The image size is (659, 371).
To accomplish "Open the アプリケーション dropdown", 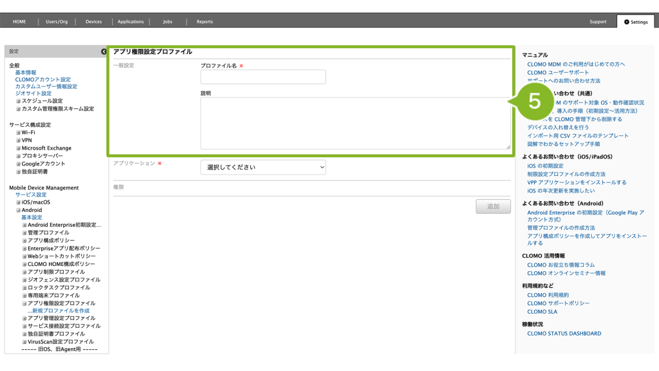I will 263,167.
